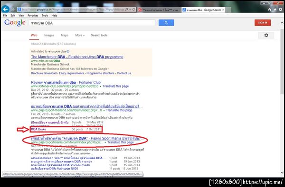
Task: Click the Dec 25, 2012 - 32 posts text
Action: pos(55,90)
